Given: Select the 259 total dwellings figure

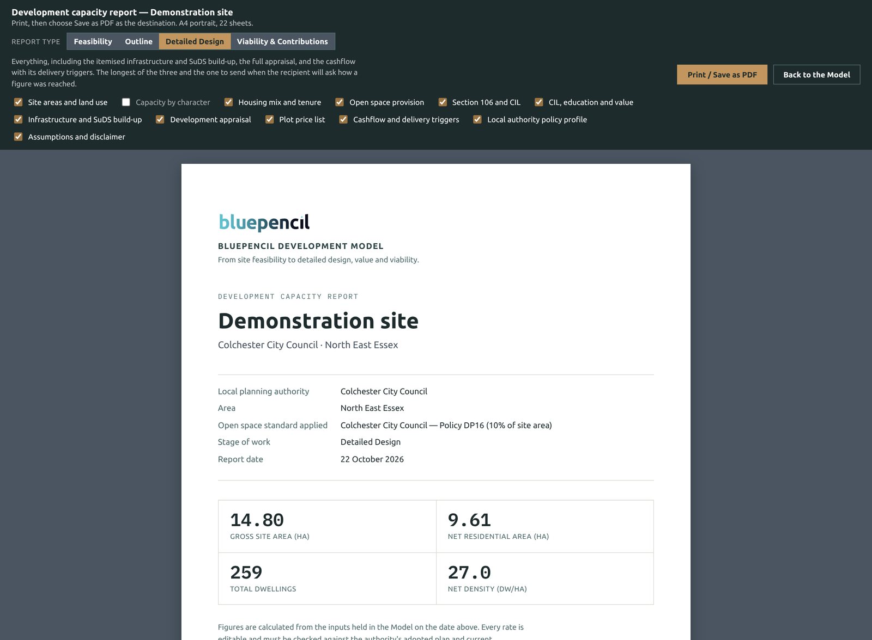Looking at the screenshot, I should [246, 573].
